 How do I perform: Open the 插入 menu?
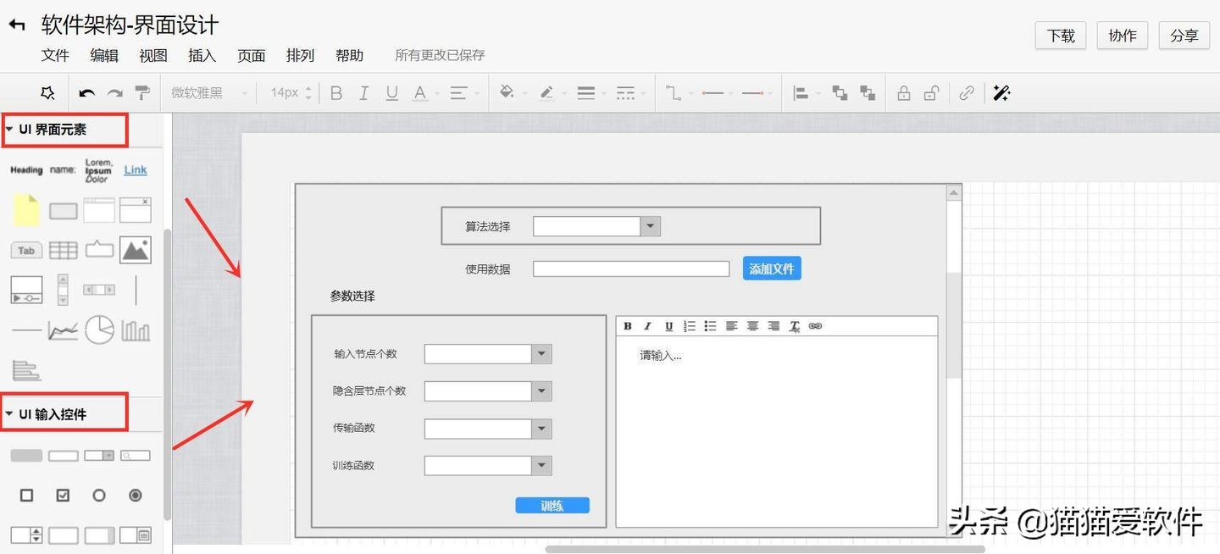(x=201, y=56)
